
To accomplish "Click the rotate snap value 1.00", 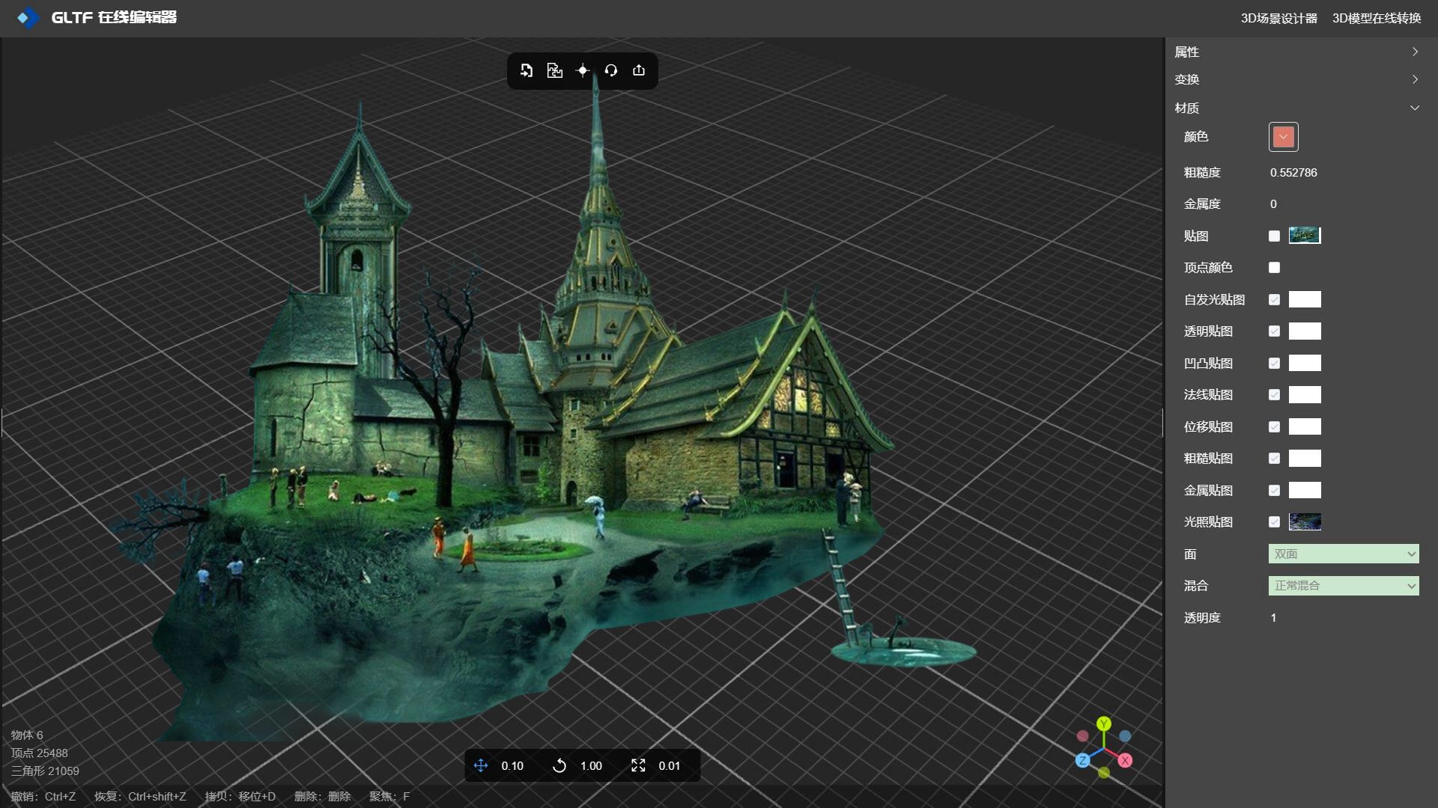I will pos(591,766).
